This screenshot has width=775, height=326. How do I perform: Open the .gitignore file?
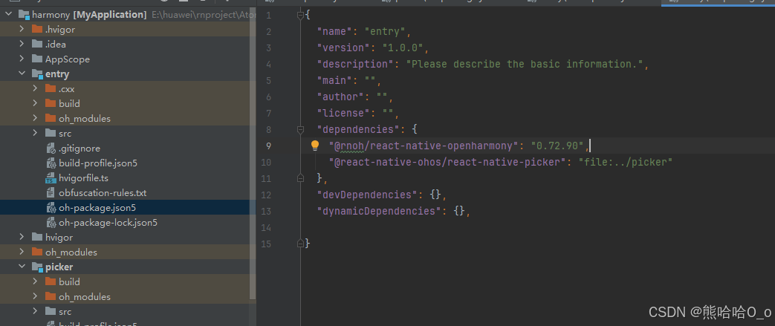click(x=79, y=149)
